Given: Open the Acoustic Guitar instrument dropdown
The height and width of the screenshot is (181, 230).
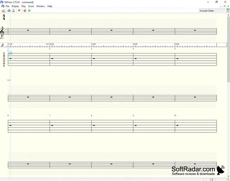Looking at the screenshot, I should tap(213, 11).
